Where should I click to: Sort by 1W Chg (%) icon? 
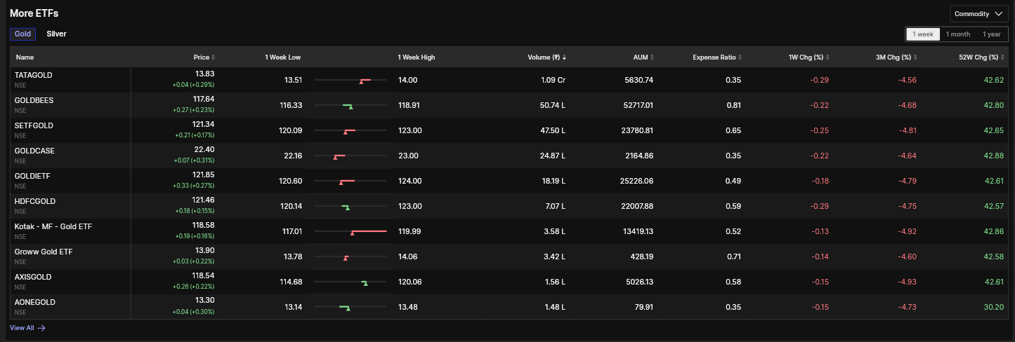point(828,57)
